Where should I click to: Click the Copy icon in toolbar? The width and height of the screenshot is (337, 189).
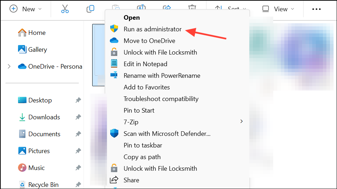pos(90,9)
